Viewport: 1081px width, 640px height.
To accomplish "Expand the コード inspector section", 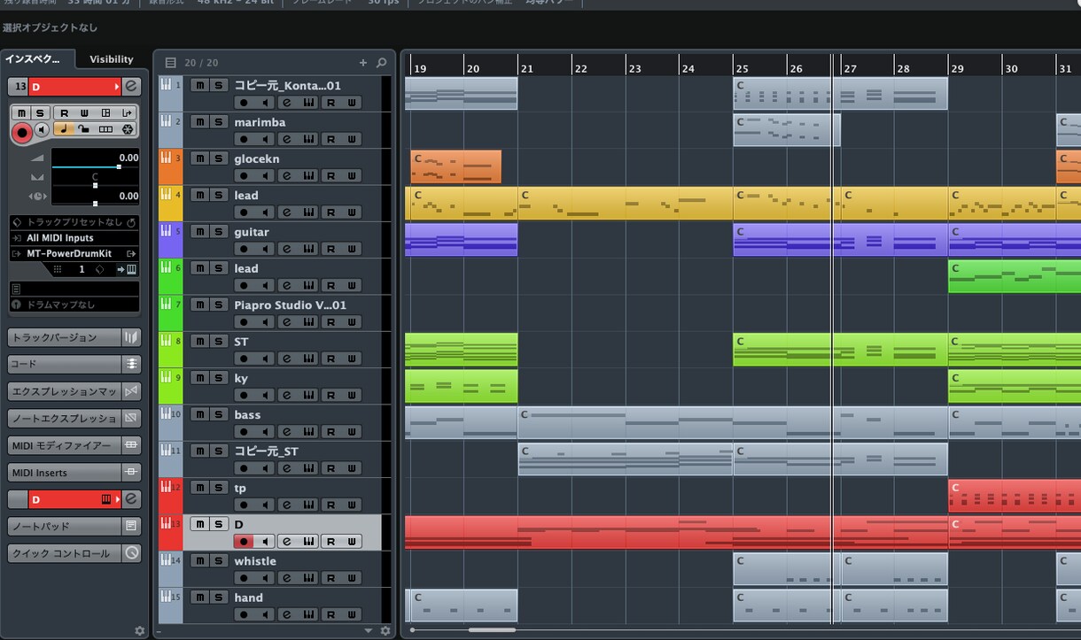I will pyautogui.click(x=64, y=364).
